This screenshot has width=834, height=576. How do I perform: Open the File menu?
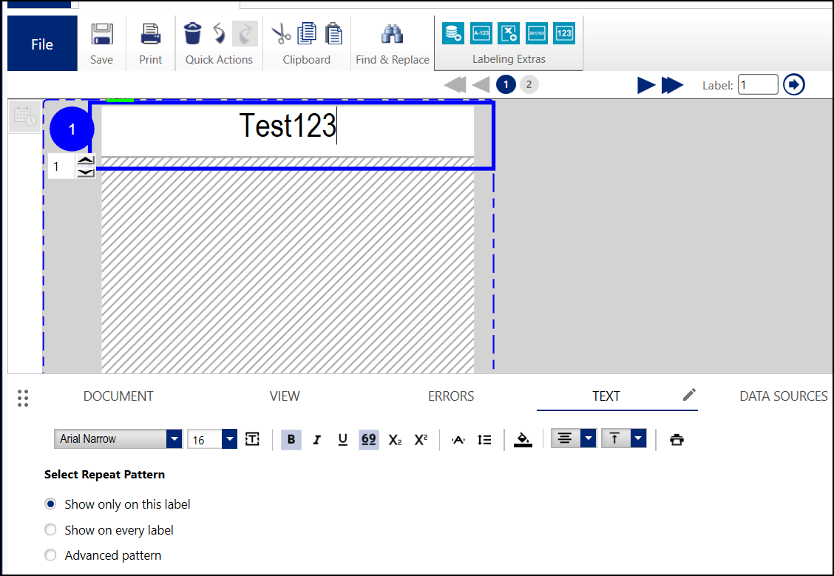(42, 44)
